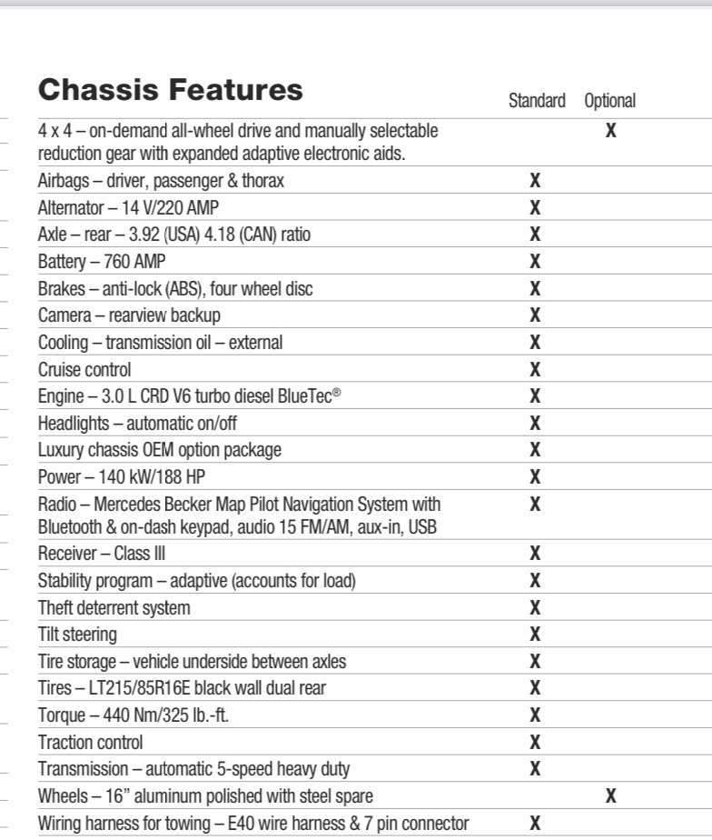The height and width of the screenshot is (840, 712).
Task: Click the Brakes anti-lock (ABS) row text
Action: point(175,289)
